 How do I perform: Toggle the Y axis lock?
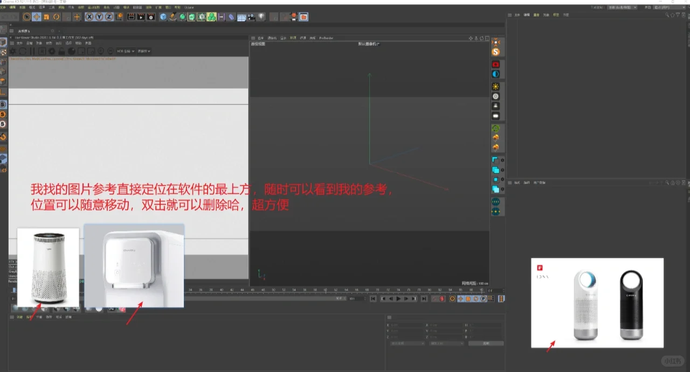100,17
